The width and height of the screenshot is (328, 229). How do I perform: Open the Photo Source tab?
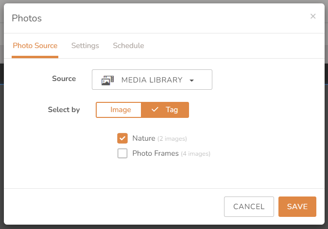(35, 46)
